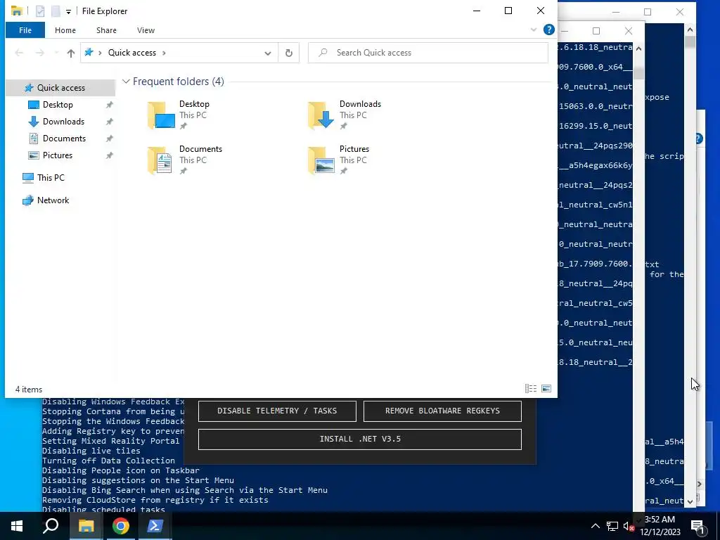Click the Search Quick access field
The height and width of the screenshot is (540, 720).
click(x=428, y=53)
